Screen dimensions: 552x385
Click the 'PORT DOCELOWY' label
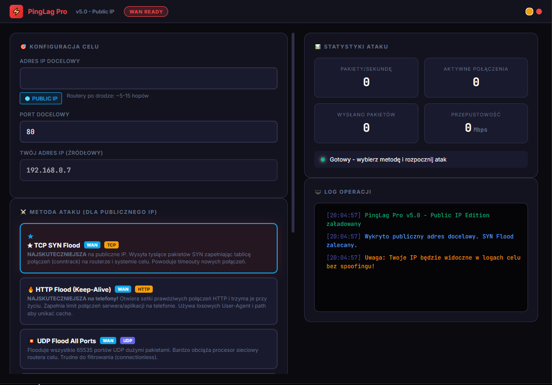[x=44, y=114]
